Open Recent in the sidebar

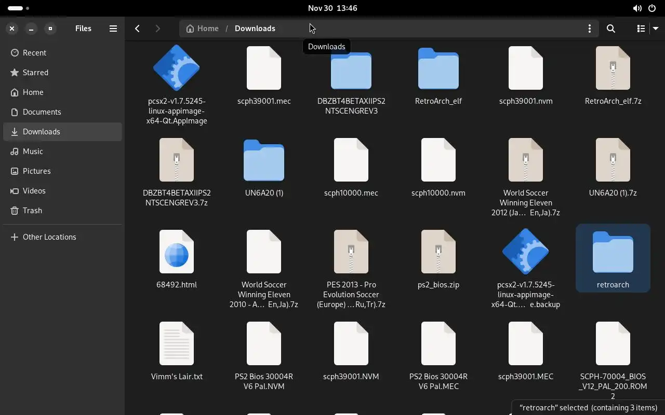62,53
